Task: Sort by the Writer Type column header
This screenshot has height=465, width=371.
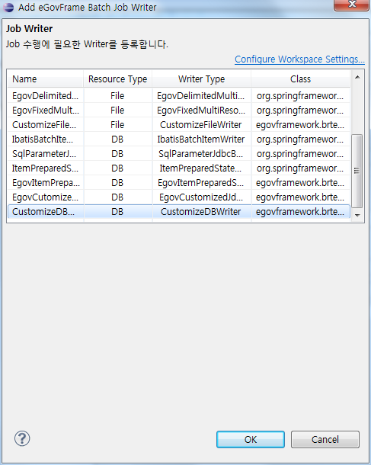Action: coord(202,79)
